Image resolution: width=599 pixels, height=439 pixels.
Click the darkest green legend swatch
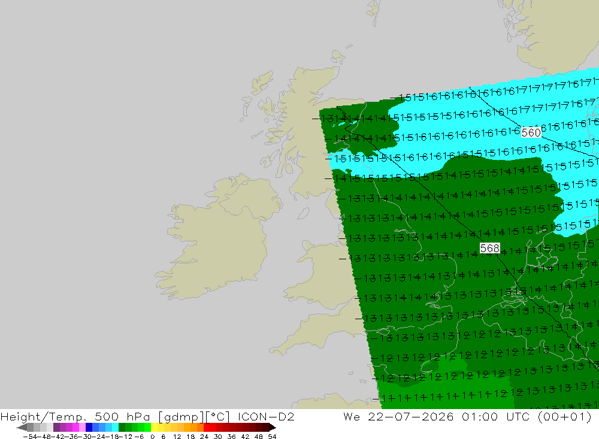(122, 427)
